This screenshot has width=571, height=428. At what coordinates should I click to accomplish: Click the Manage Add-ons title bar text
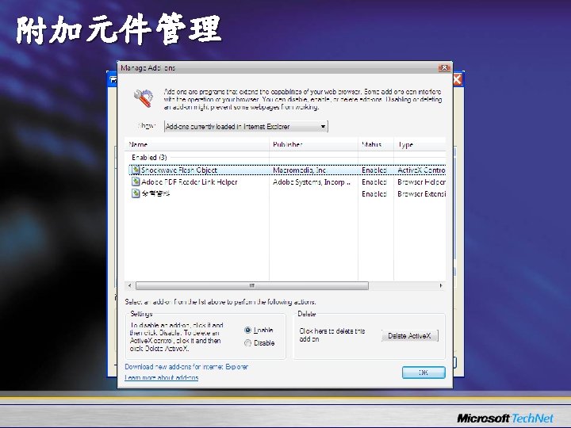[x=148, y=67]
